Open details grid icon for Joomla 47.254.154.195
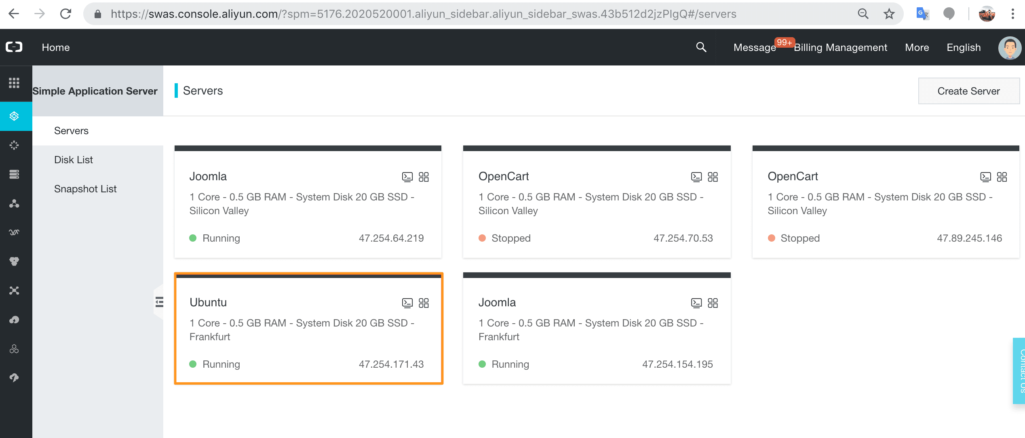The height and width of the screenshot is (438, 1025). (713, 303)
